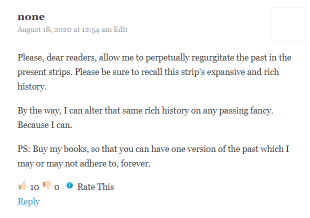Click the thumbs down count of 0
This screenshot has height=218, width=310.
coord(57,187)
